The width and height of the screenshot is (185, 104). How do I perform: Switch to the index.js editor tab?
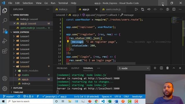64,9
